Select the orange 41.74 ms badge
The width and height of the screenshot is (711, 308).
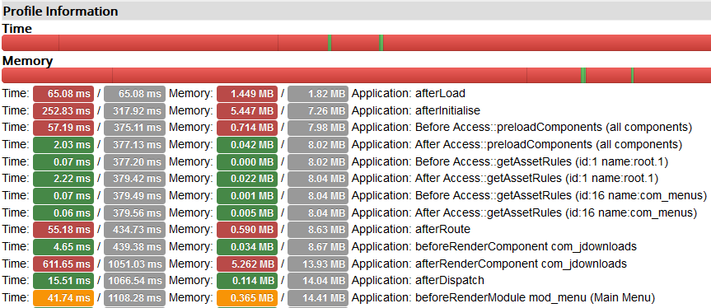63,297
